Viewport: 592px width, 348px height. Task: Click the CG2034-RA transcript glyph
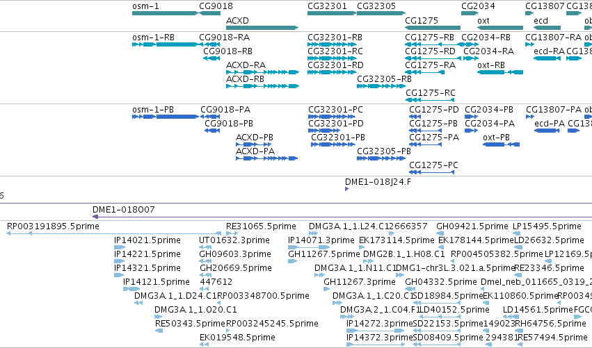tap(471, 58)
